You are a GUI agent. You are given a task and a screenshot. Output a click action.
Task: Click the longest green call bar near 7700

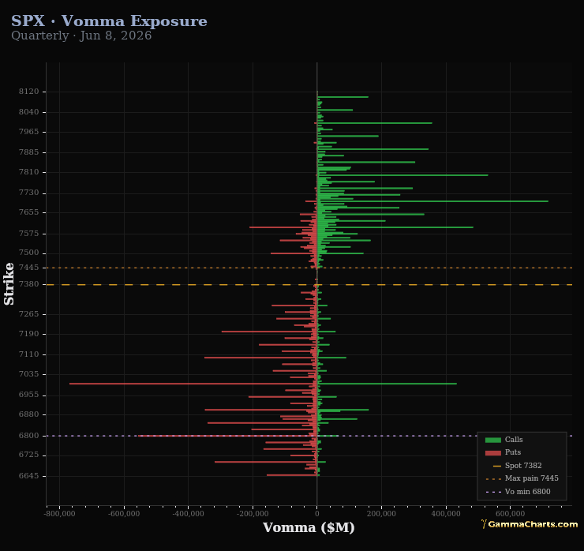pos(432,201)
